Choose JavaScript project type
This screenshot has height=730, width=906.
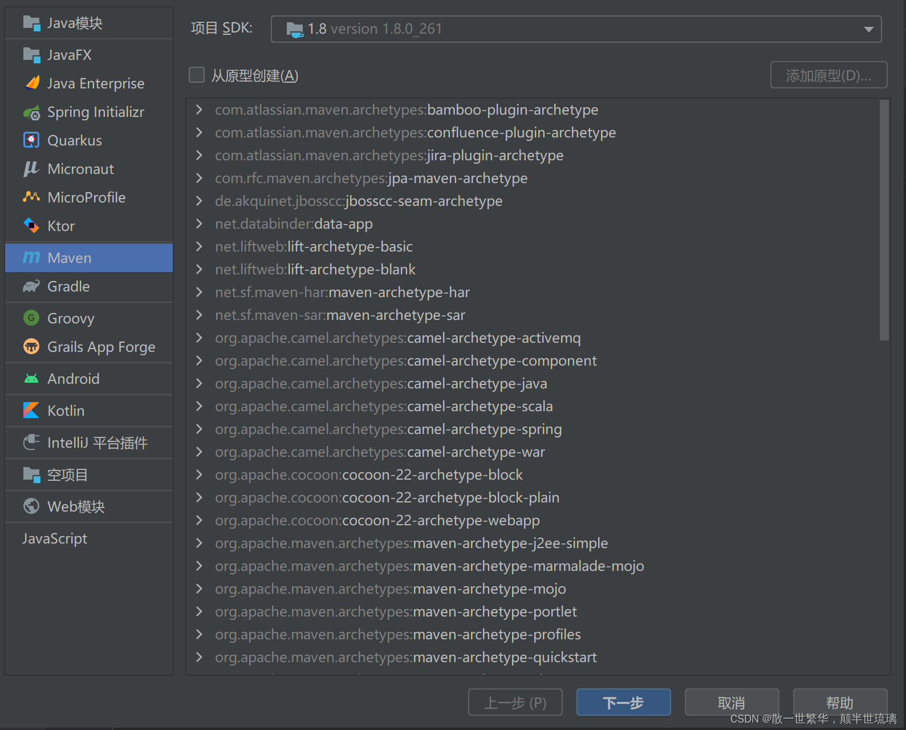click(55, 538)
